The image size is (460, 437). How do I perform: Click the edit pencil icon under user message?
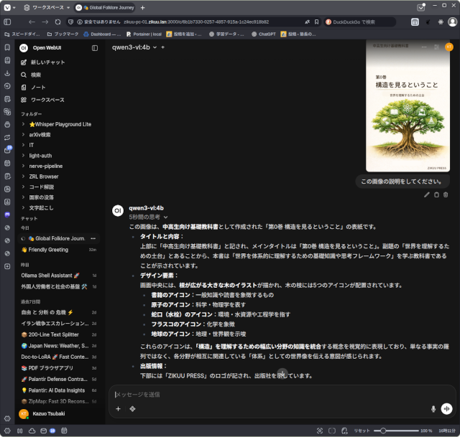point(427,194)
